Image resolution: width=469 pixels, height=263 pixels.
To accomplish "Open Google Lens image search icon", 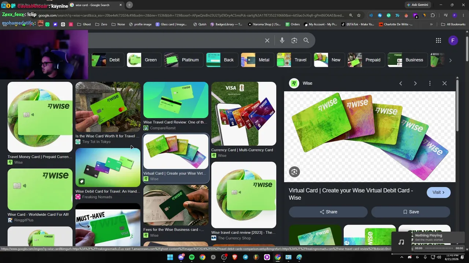I will 294,41.
